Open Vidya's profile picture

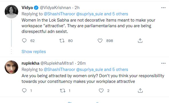(11, 11)
